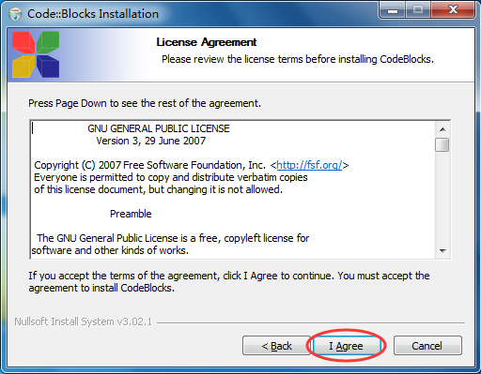Click the empty scrollbar track below the thumb
The image size is (481, 374).
tap(442, 199)
